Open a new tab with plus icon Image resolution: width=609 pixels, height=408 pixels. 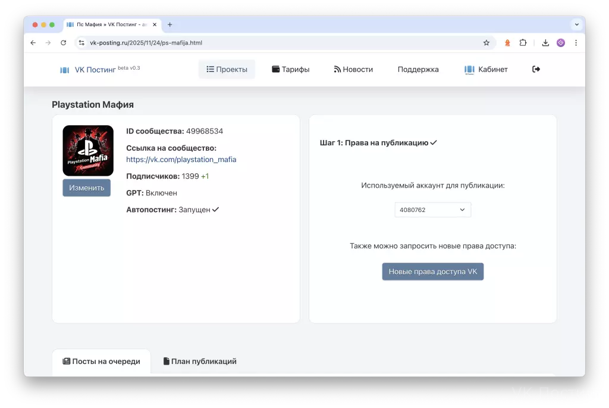[169, 24]
